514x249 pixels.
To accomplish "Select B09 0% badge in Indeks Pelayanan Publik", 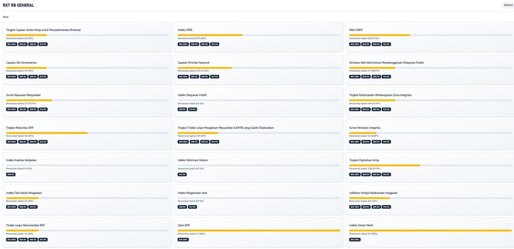I will click(x=182, y=109).
